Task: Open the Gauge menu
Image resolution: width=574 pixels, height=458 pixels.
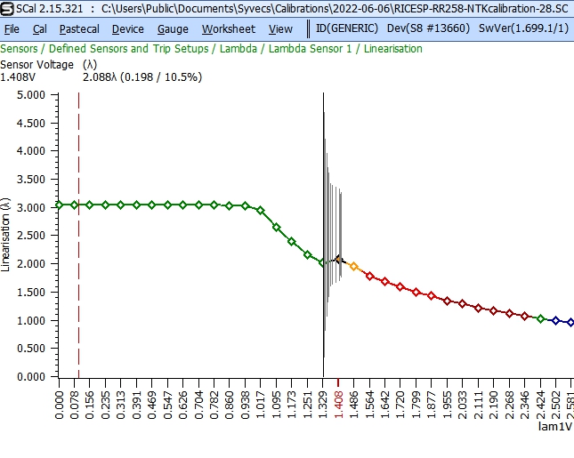Action: [x=173, y=28]
